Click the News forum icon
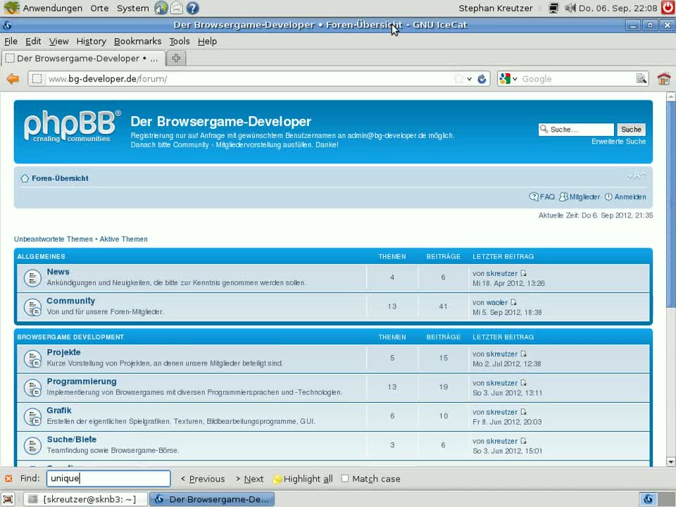 click(x=32, y=278)
